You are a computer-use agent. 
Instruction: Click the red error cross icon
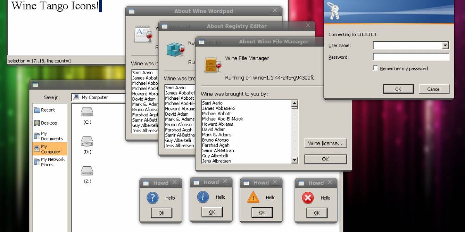pos(308,198)
